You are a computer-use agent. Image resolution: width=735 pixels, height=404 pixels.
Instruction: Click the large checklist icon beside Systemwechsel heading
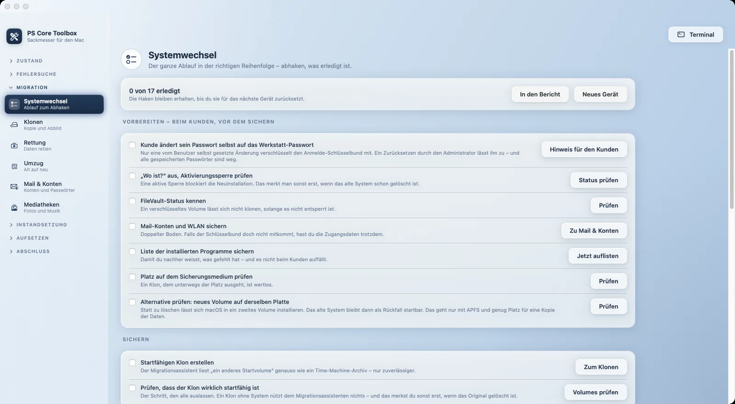point(131,59)
